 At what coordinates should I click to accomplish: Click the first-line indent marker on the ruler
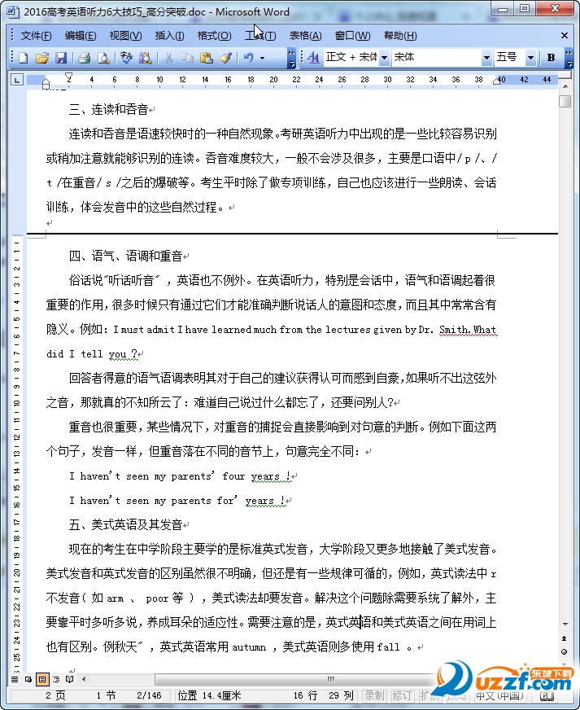69,77
